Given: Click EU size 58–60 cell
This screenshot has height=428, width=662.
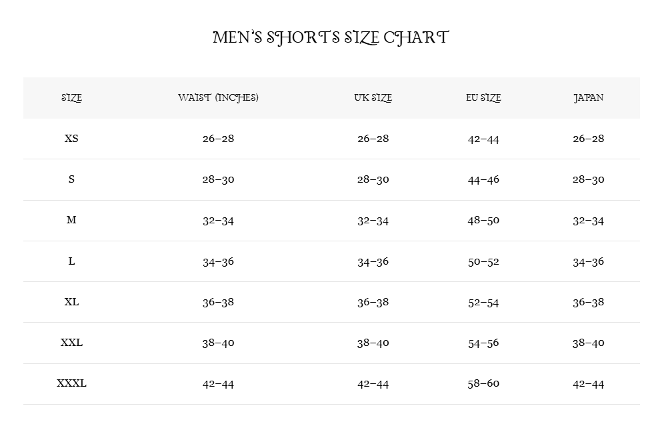Looking at the screenshot, I should point(483,383).
